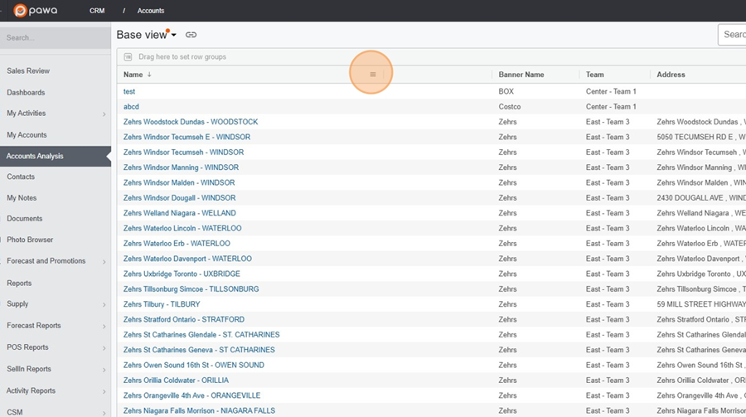Screen dimensions: 746x417
Task: Expand Activity Reports submenu
Action: (x=104, y=391)
